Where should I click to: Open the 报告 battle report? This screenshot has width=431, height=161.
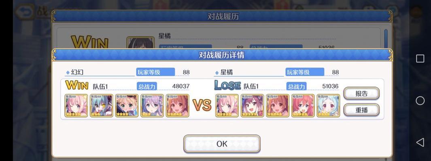[361, 93]
